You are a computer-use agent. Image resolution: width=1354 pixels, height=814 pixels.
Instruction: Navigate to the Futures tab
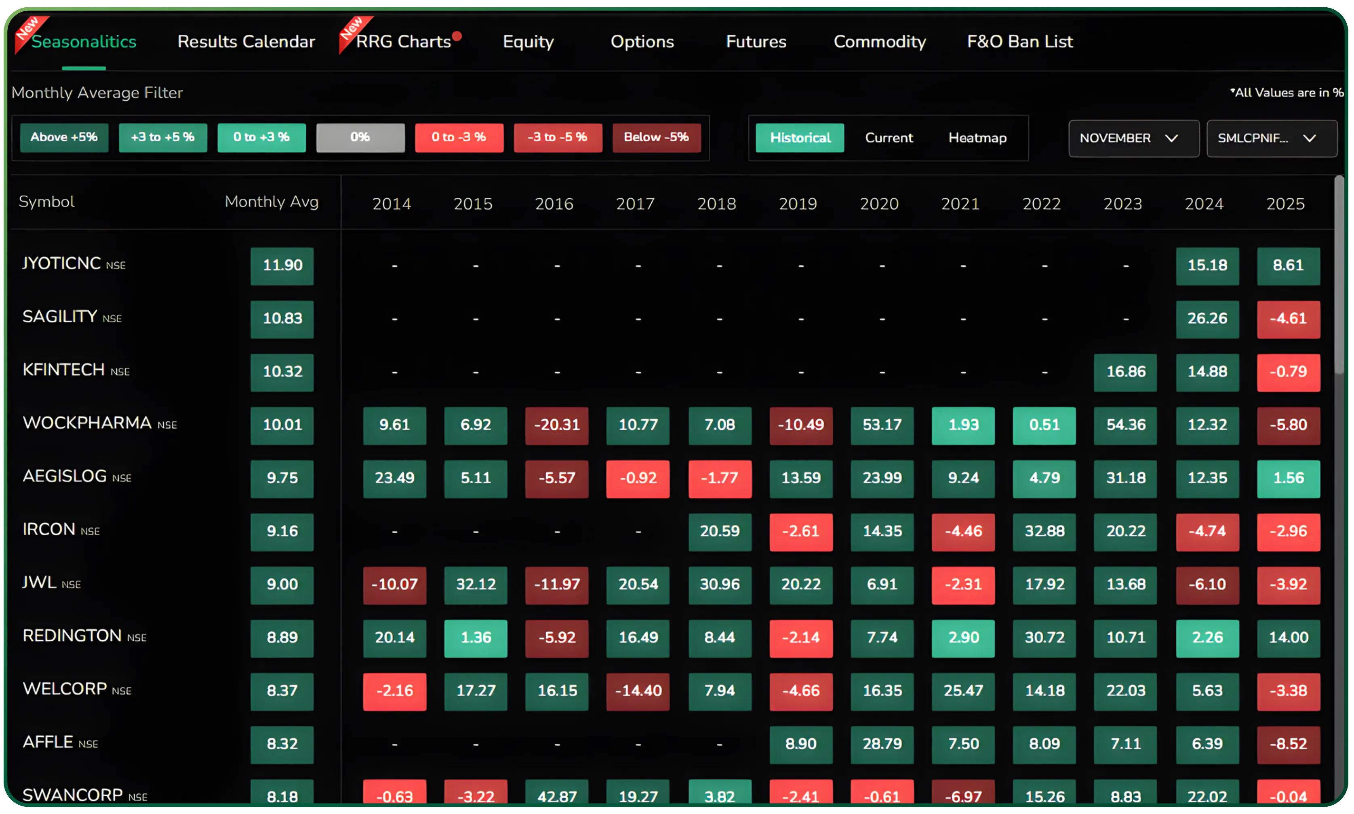point(756,41)
